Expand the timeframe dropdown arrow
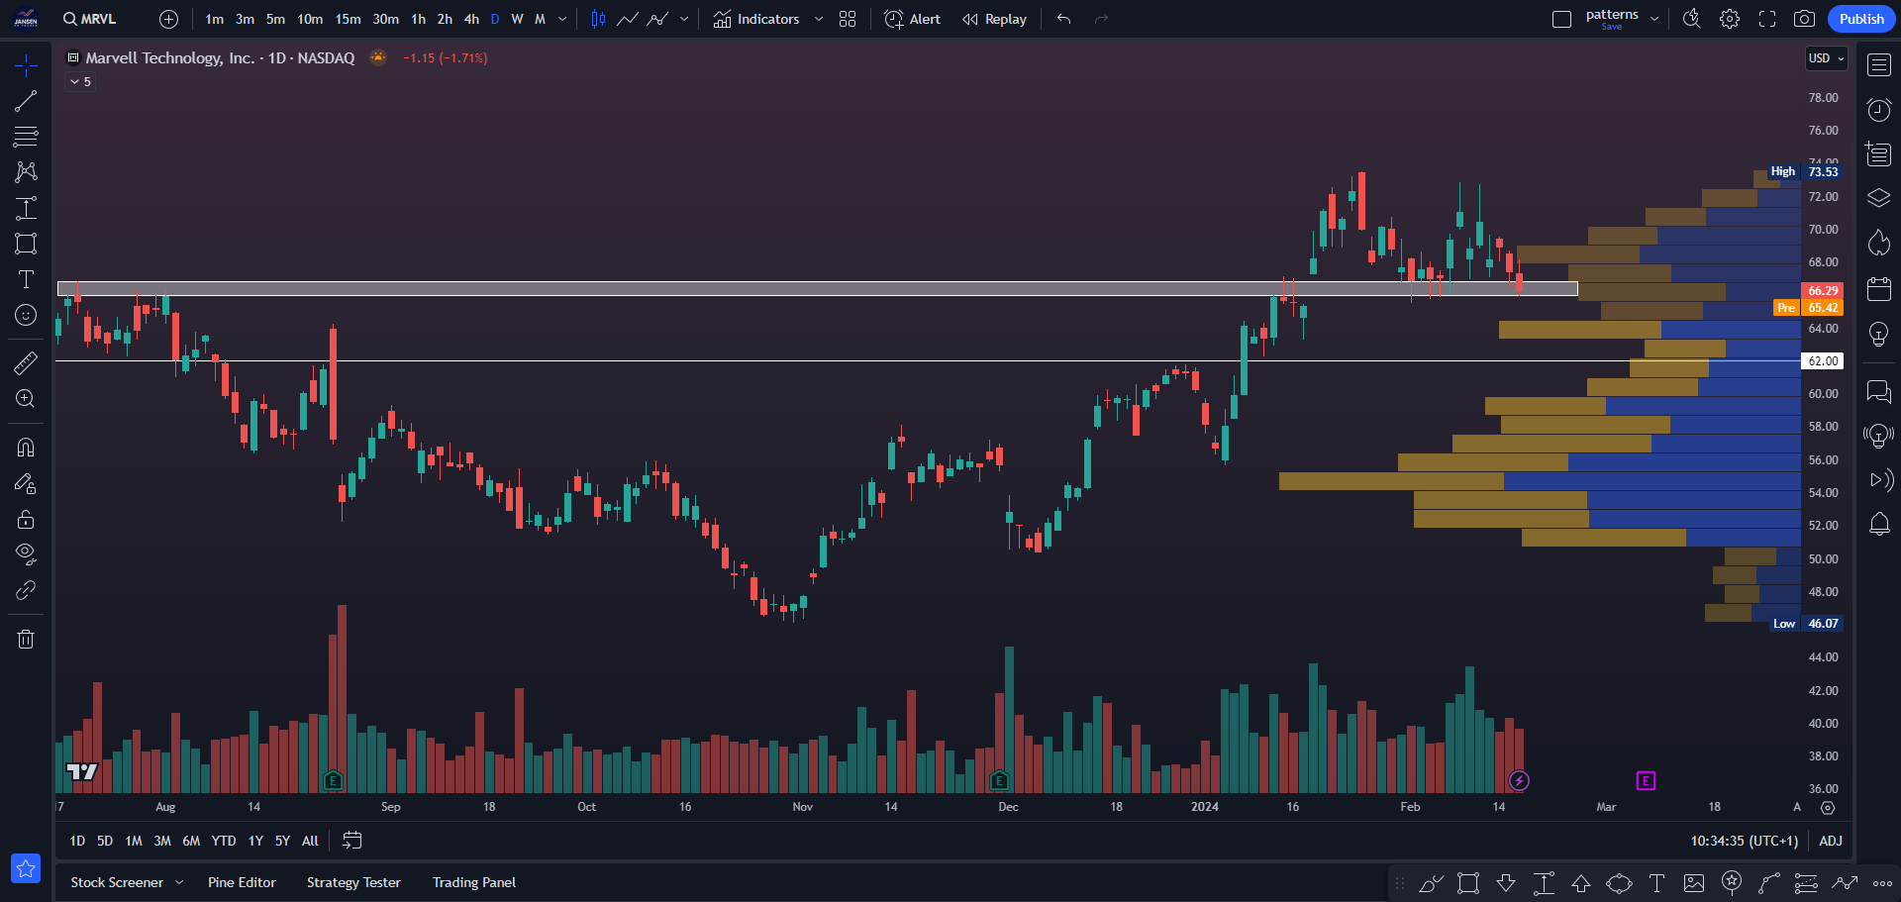Screen dimensions: 1901x902 (562, 19)
